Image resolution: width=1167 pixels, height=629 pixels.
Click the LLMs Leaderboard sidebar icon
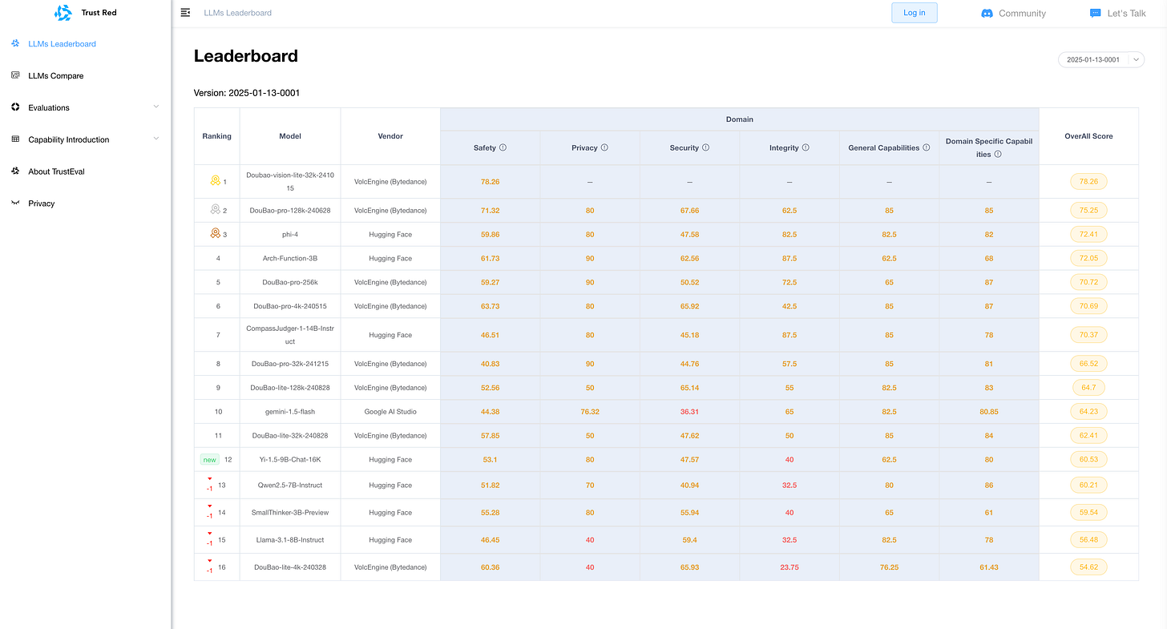15,43
